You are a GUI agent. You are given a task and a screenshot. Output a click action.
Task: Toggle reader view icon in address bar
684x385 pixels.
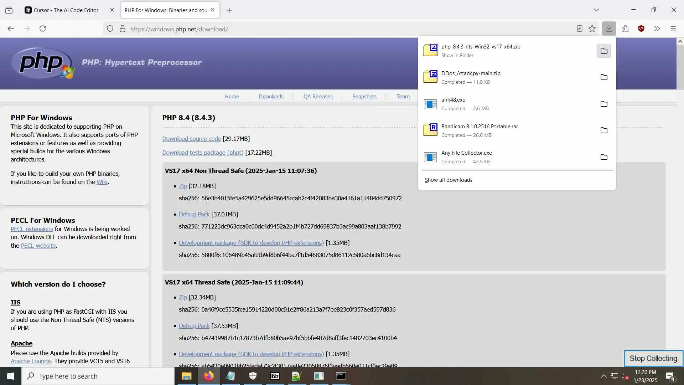[580, 29]
